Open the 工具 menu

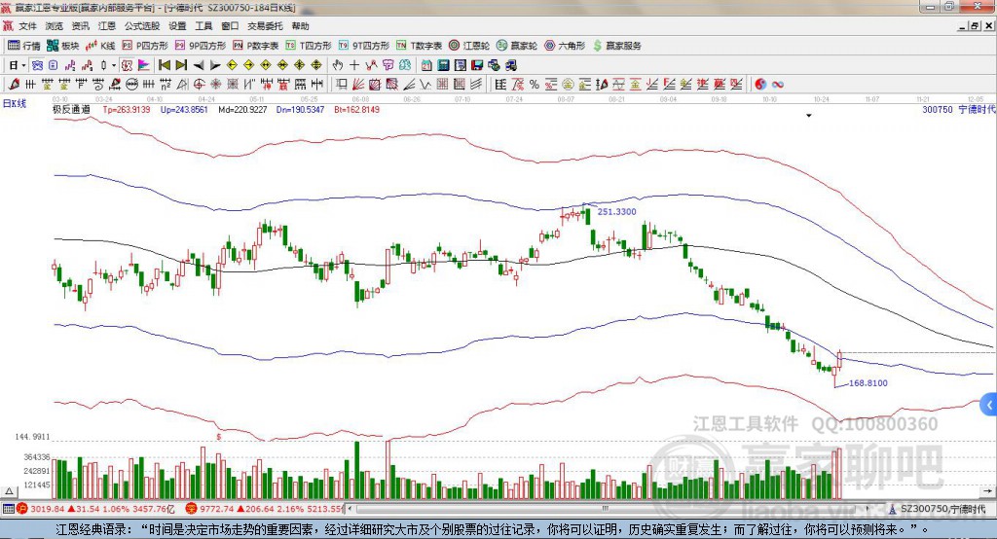pyautogui.click(x=203, y=26)
